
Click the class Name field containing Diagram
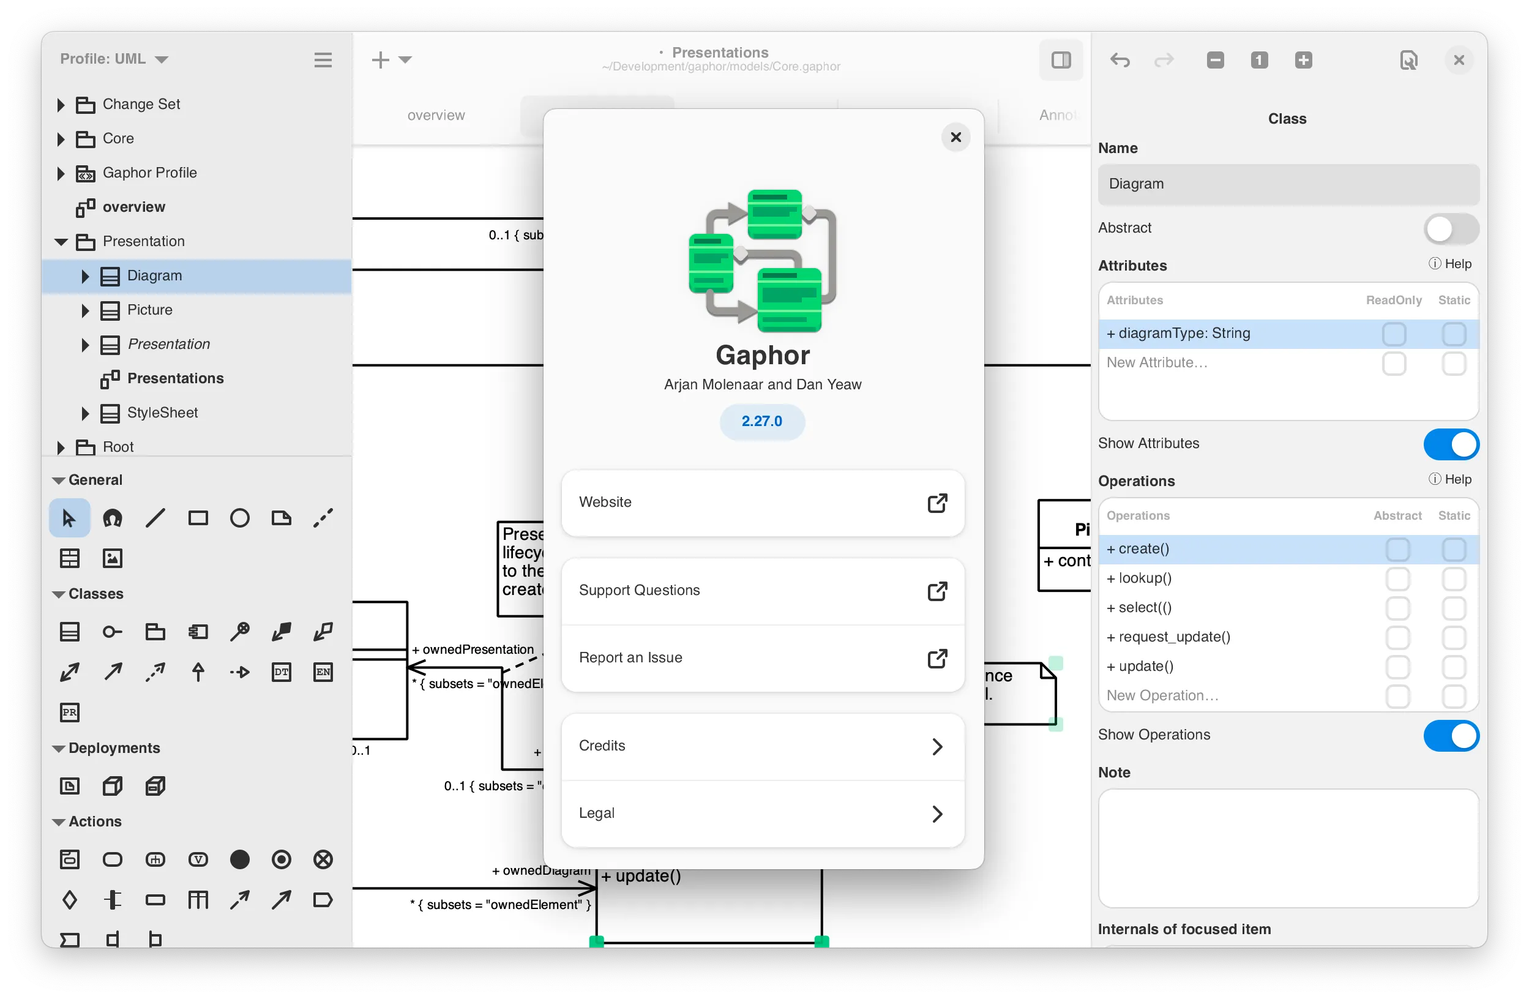point(1287,184)
